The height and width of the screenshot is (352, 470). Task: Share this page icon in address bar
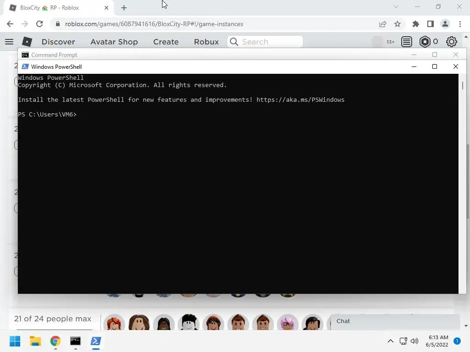(x=383, y=24)
